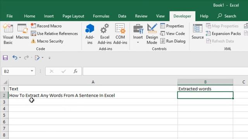Screen dimensions: 248x139
Task: Select row 1 header
Action: point(4,89)
